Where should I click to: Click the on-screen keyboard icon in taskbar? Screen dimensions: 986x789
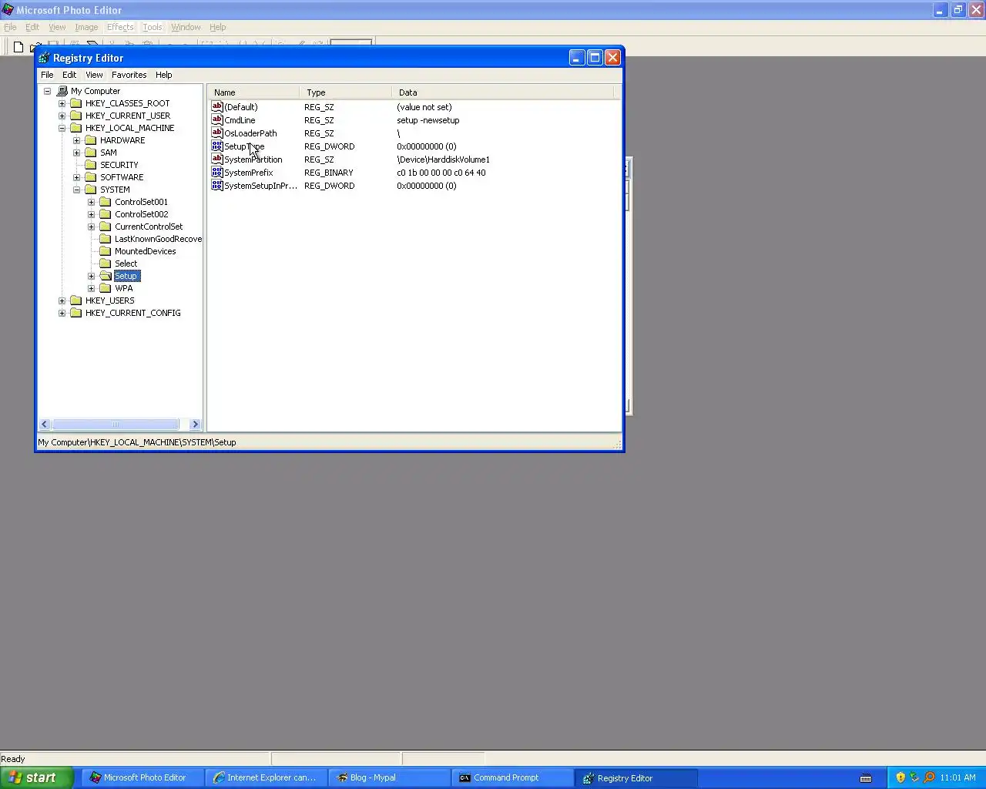[866, 778]
